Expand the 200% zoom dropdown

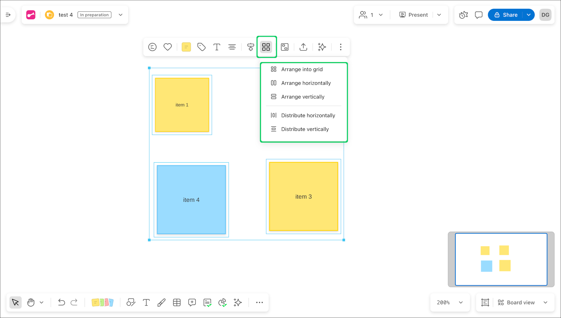(x=461, y=302)
